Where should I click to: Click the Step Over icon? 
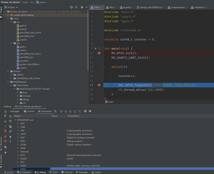point(61,111)
